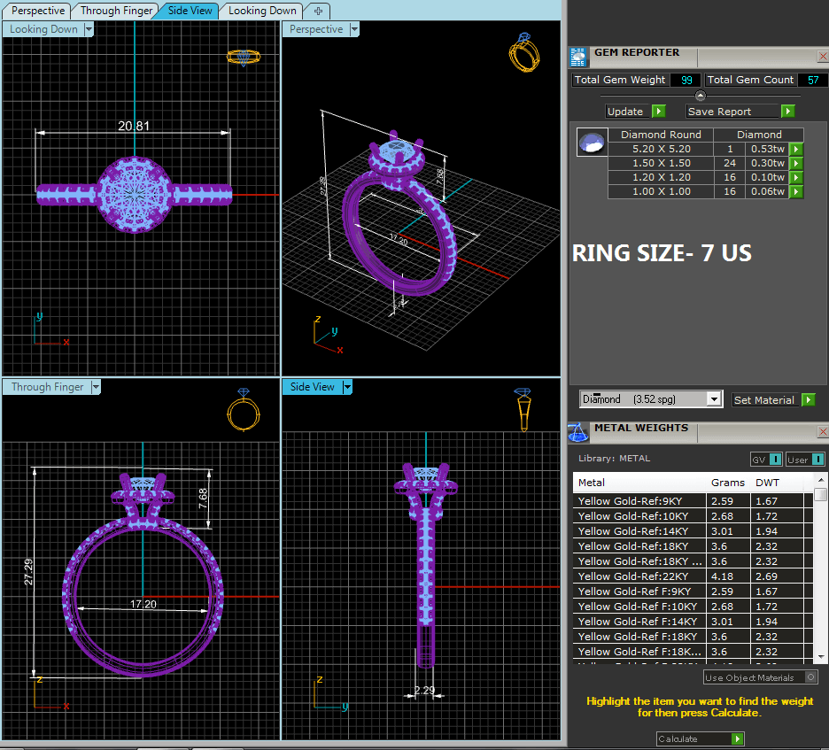Image resolution: width=829 pixels, height=750 pixels.
Task: Switch to the Through Finger tab
Action: (x=116, y=11)
